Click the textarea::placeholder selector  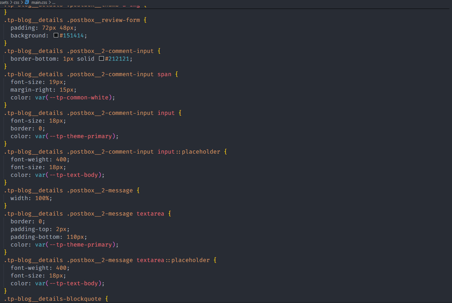173,260
